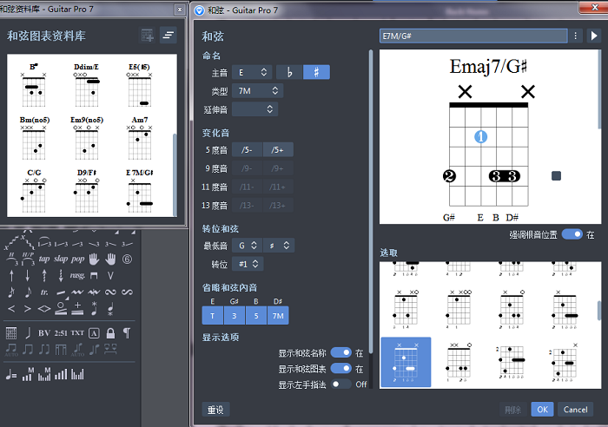
Task: Toggle 强调根音位置 switch
Action: (572, 234)
